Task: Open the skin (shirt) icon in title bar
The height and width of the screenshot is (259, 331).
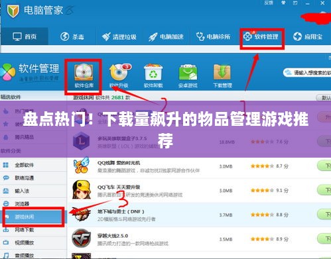Action: pyautogui.click(x=283, y=3)
